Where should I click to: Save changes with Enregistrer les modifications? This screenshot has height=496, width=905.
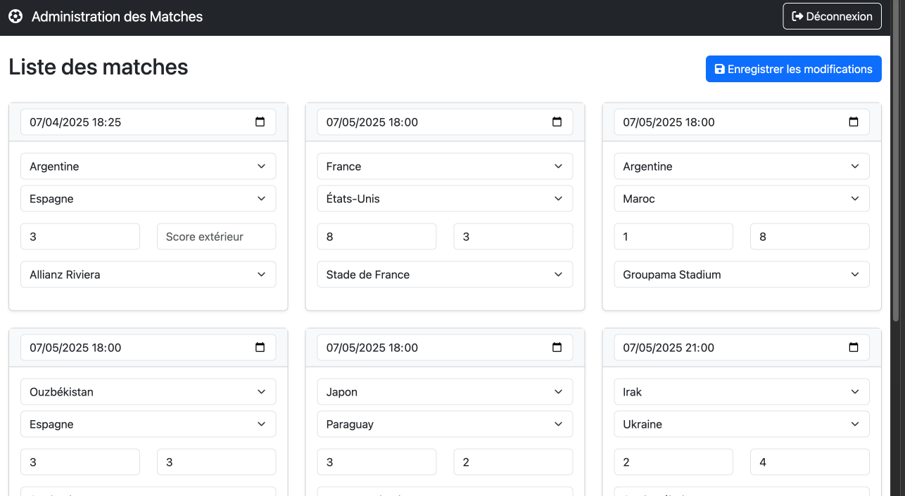(793, 69)
